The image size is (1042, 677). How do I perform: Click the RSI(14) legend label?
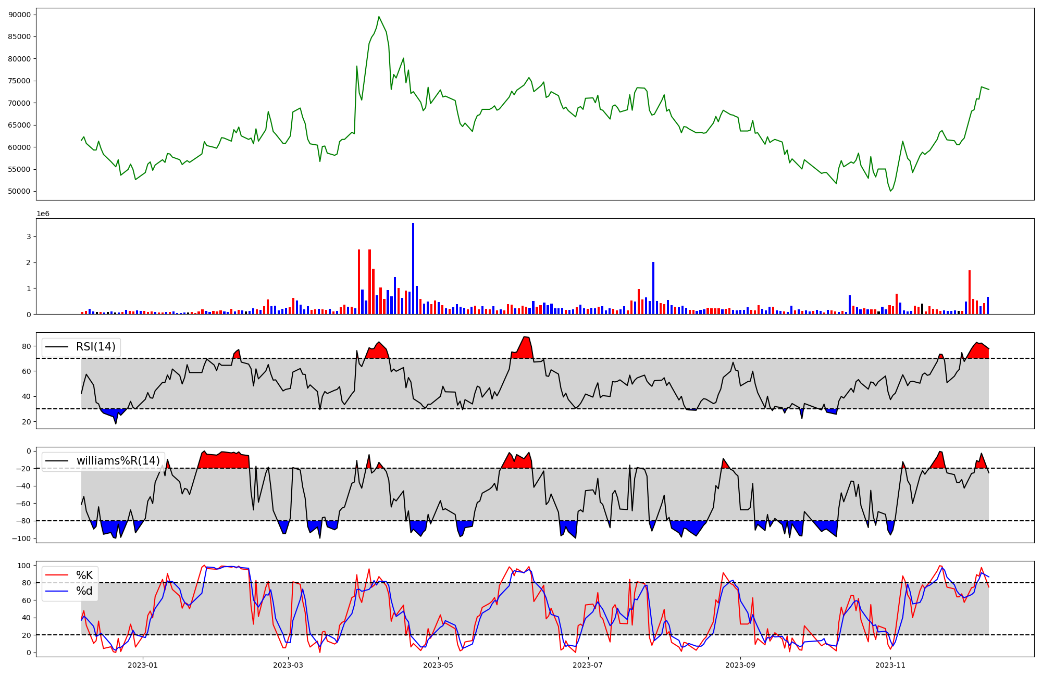point(96,347)
